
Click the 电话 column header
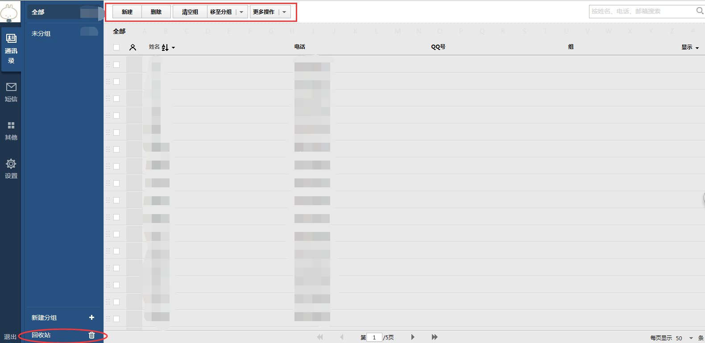click(300, 47)
